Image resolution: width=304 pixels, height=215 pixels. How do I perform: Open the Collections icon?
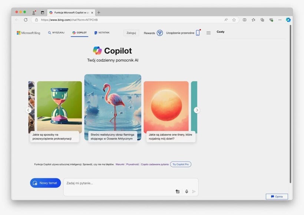[x=262, y=20]
